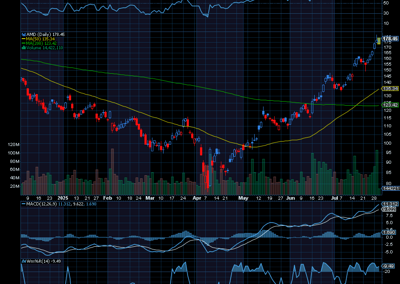Image resolution: width=400 pixels, height=284 pixels.
Task: Click the 178.45 last-price tag on price axis
Action: coord(390,39)
